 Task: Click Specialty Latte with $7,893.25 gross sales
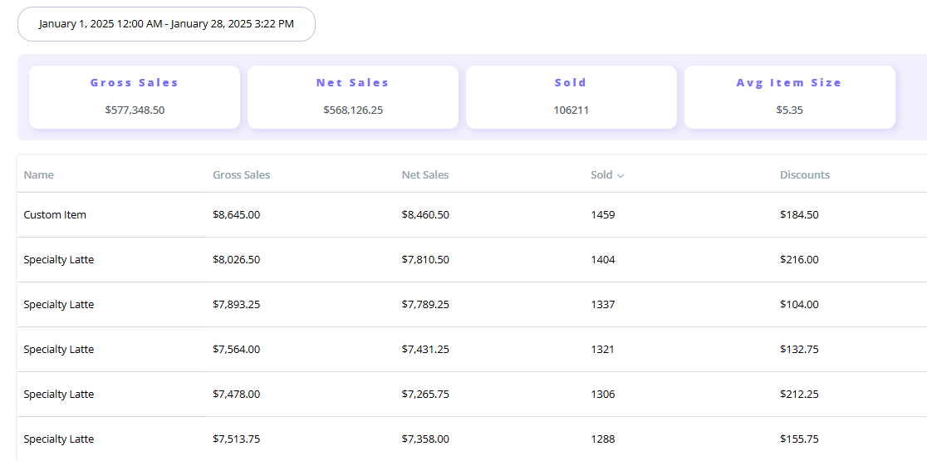(x=59, y=305)
